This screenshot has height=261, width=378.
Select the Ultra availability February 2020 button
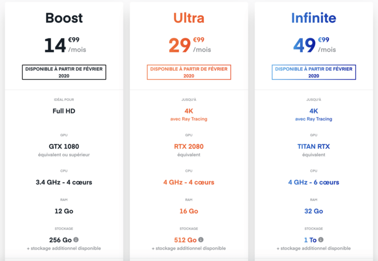[x=189, y=72]
